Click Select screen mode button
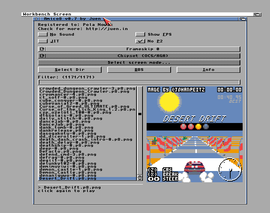Viewport: 270px width, 213px height. pyautogui.click(x=139, y=63)
